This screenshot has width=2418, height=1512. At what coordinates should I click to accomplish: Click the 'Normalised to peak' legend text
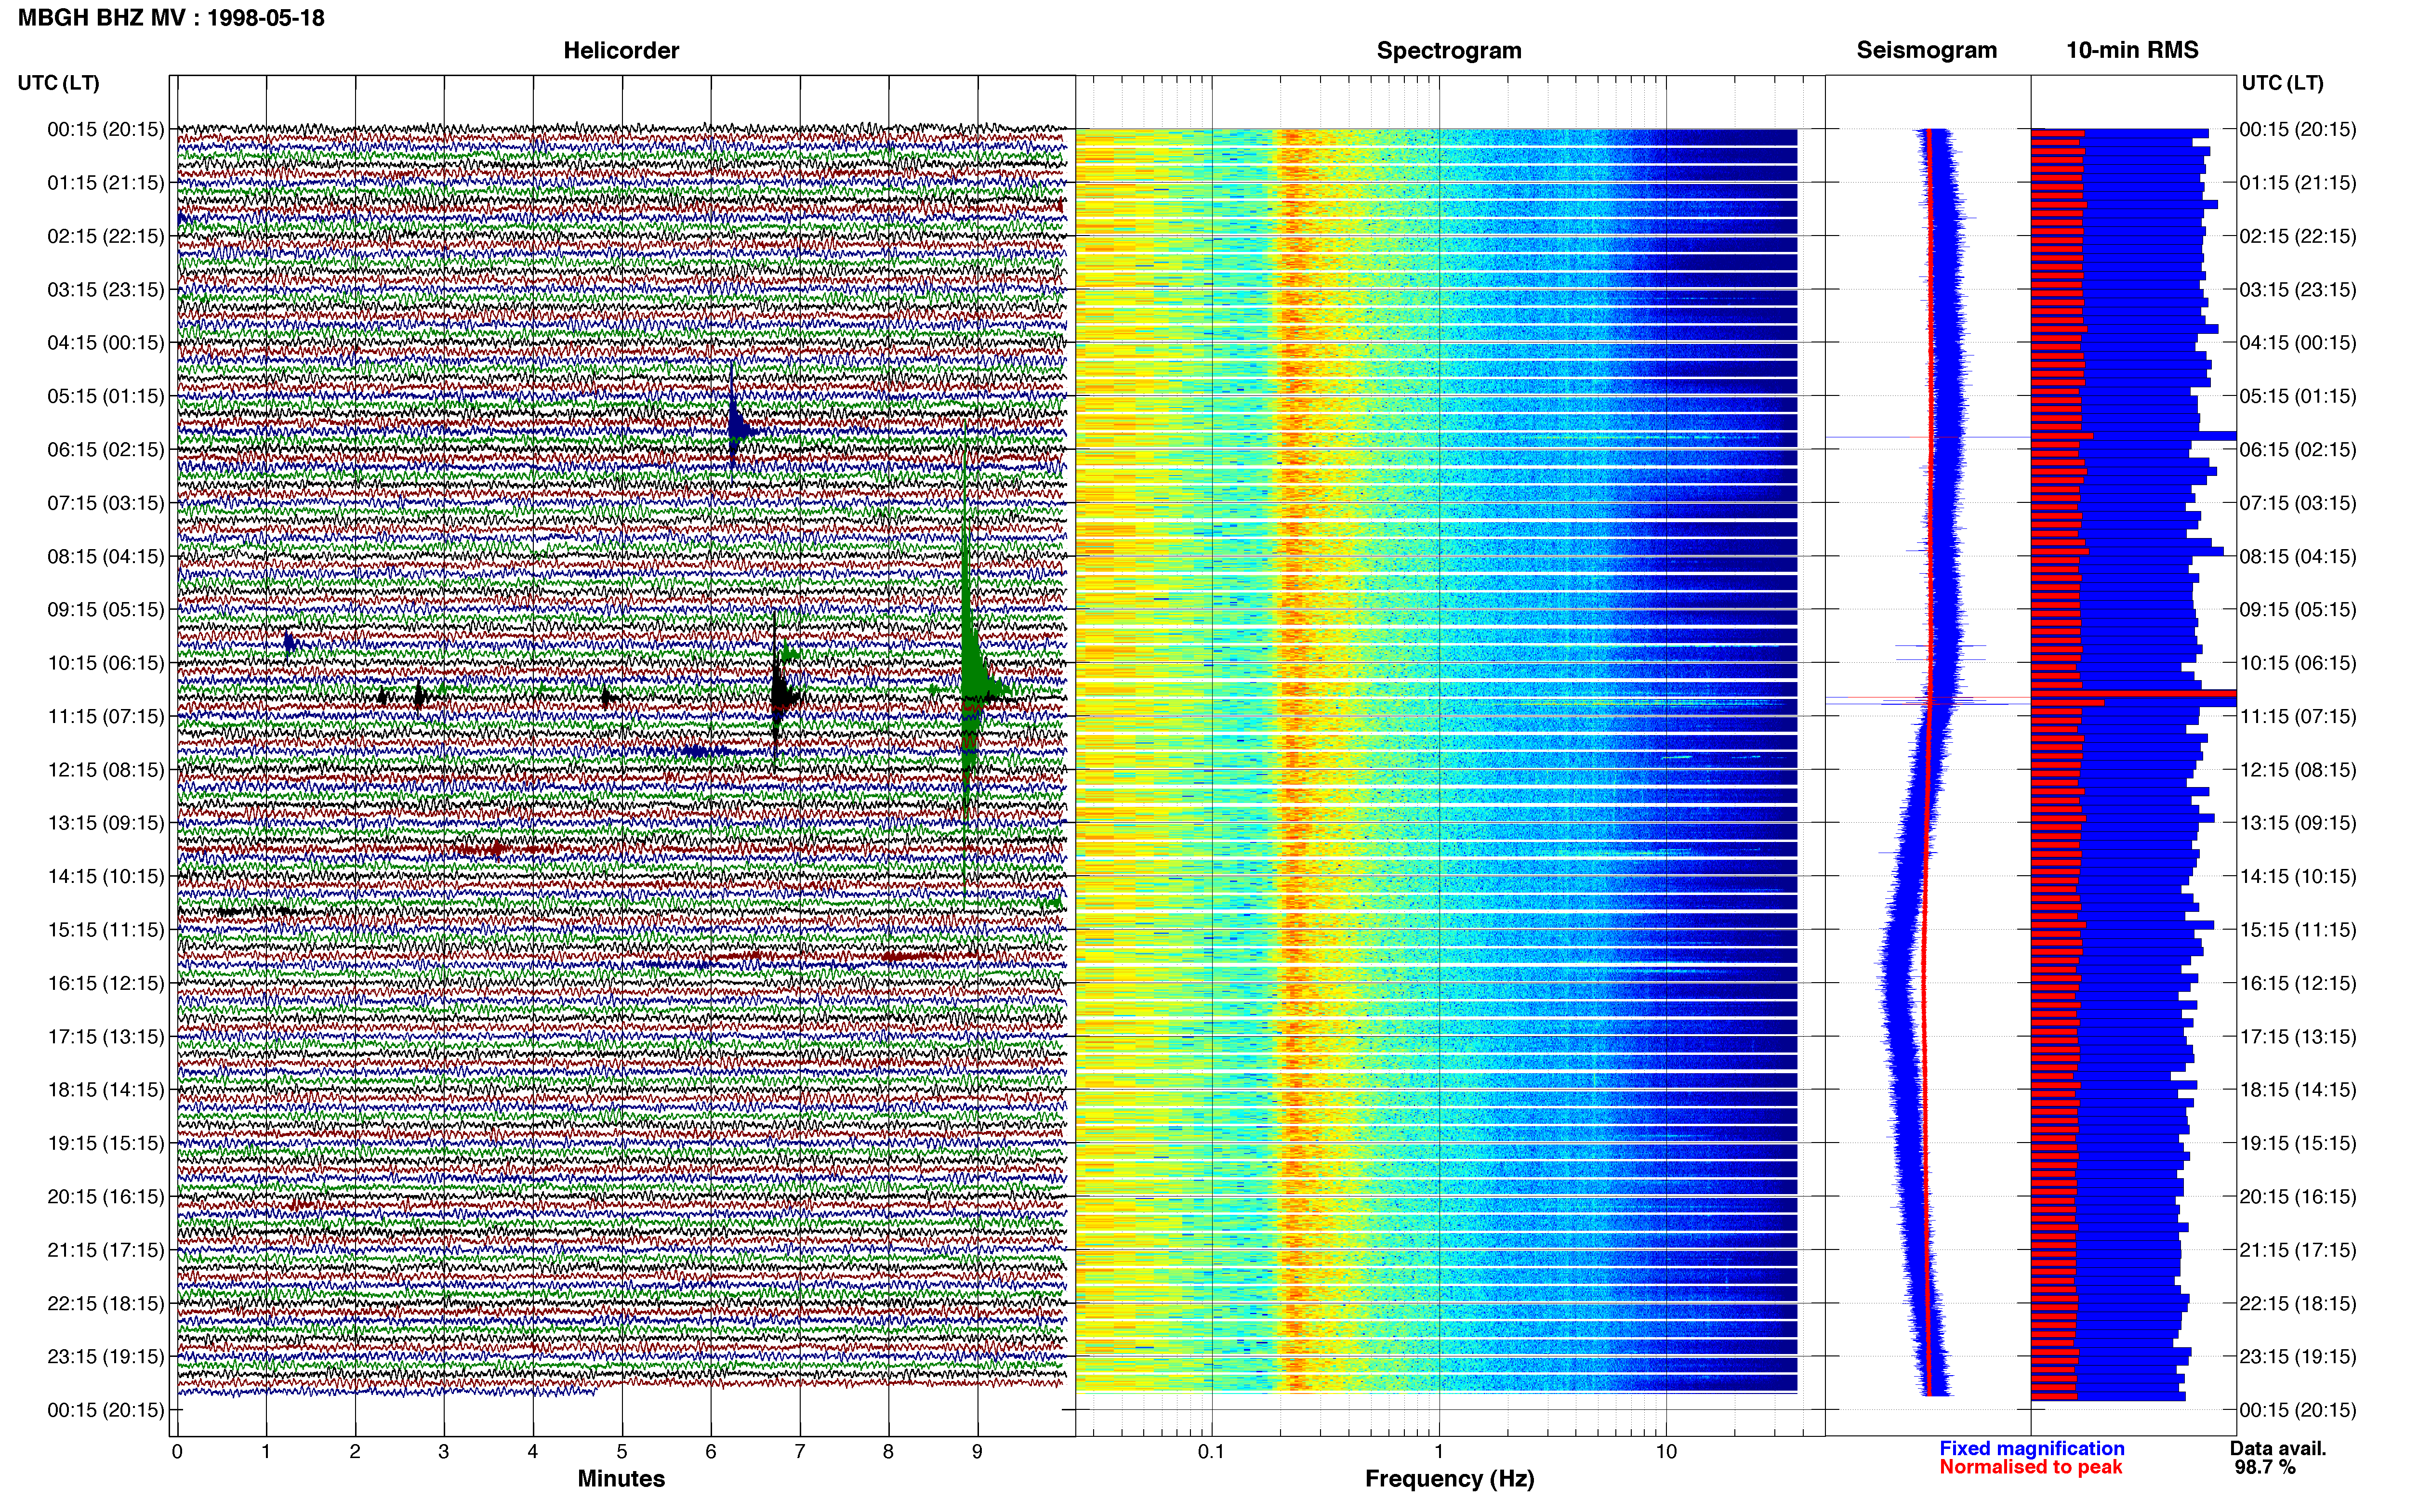[x=2031, y=1468]
